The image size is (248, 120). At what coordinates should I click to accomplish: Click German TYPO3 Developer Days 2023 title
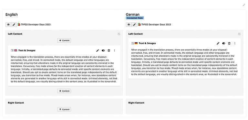[156, 25]
